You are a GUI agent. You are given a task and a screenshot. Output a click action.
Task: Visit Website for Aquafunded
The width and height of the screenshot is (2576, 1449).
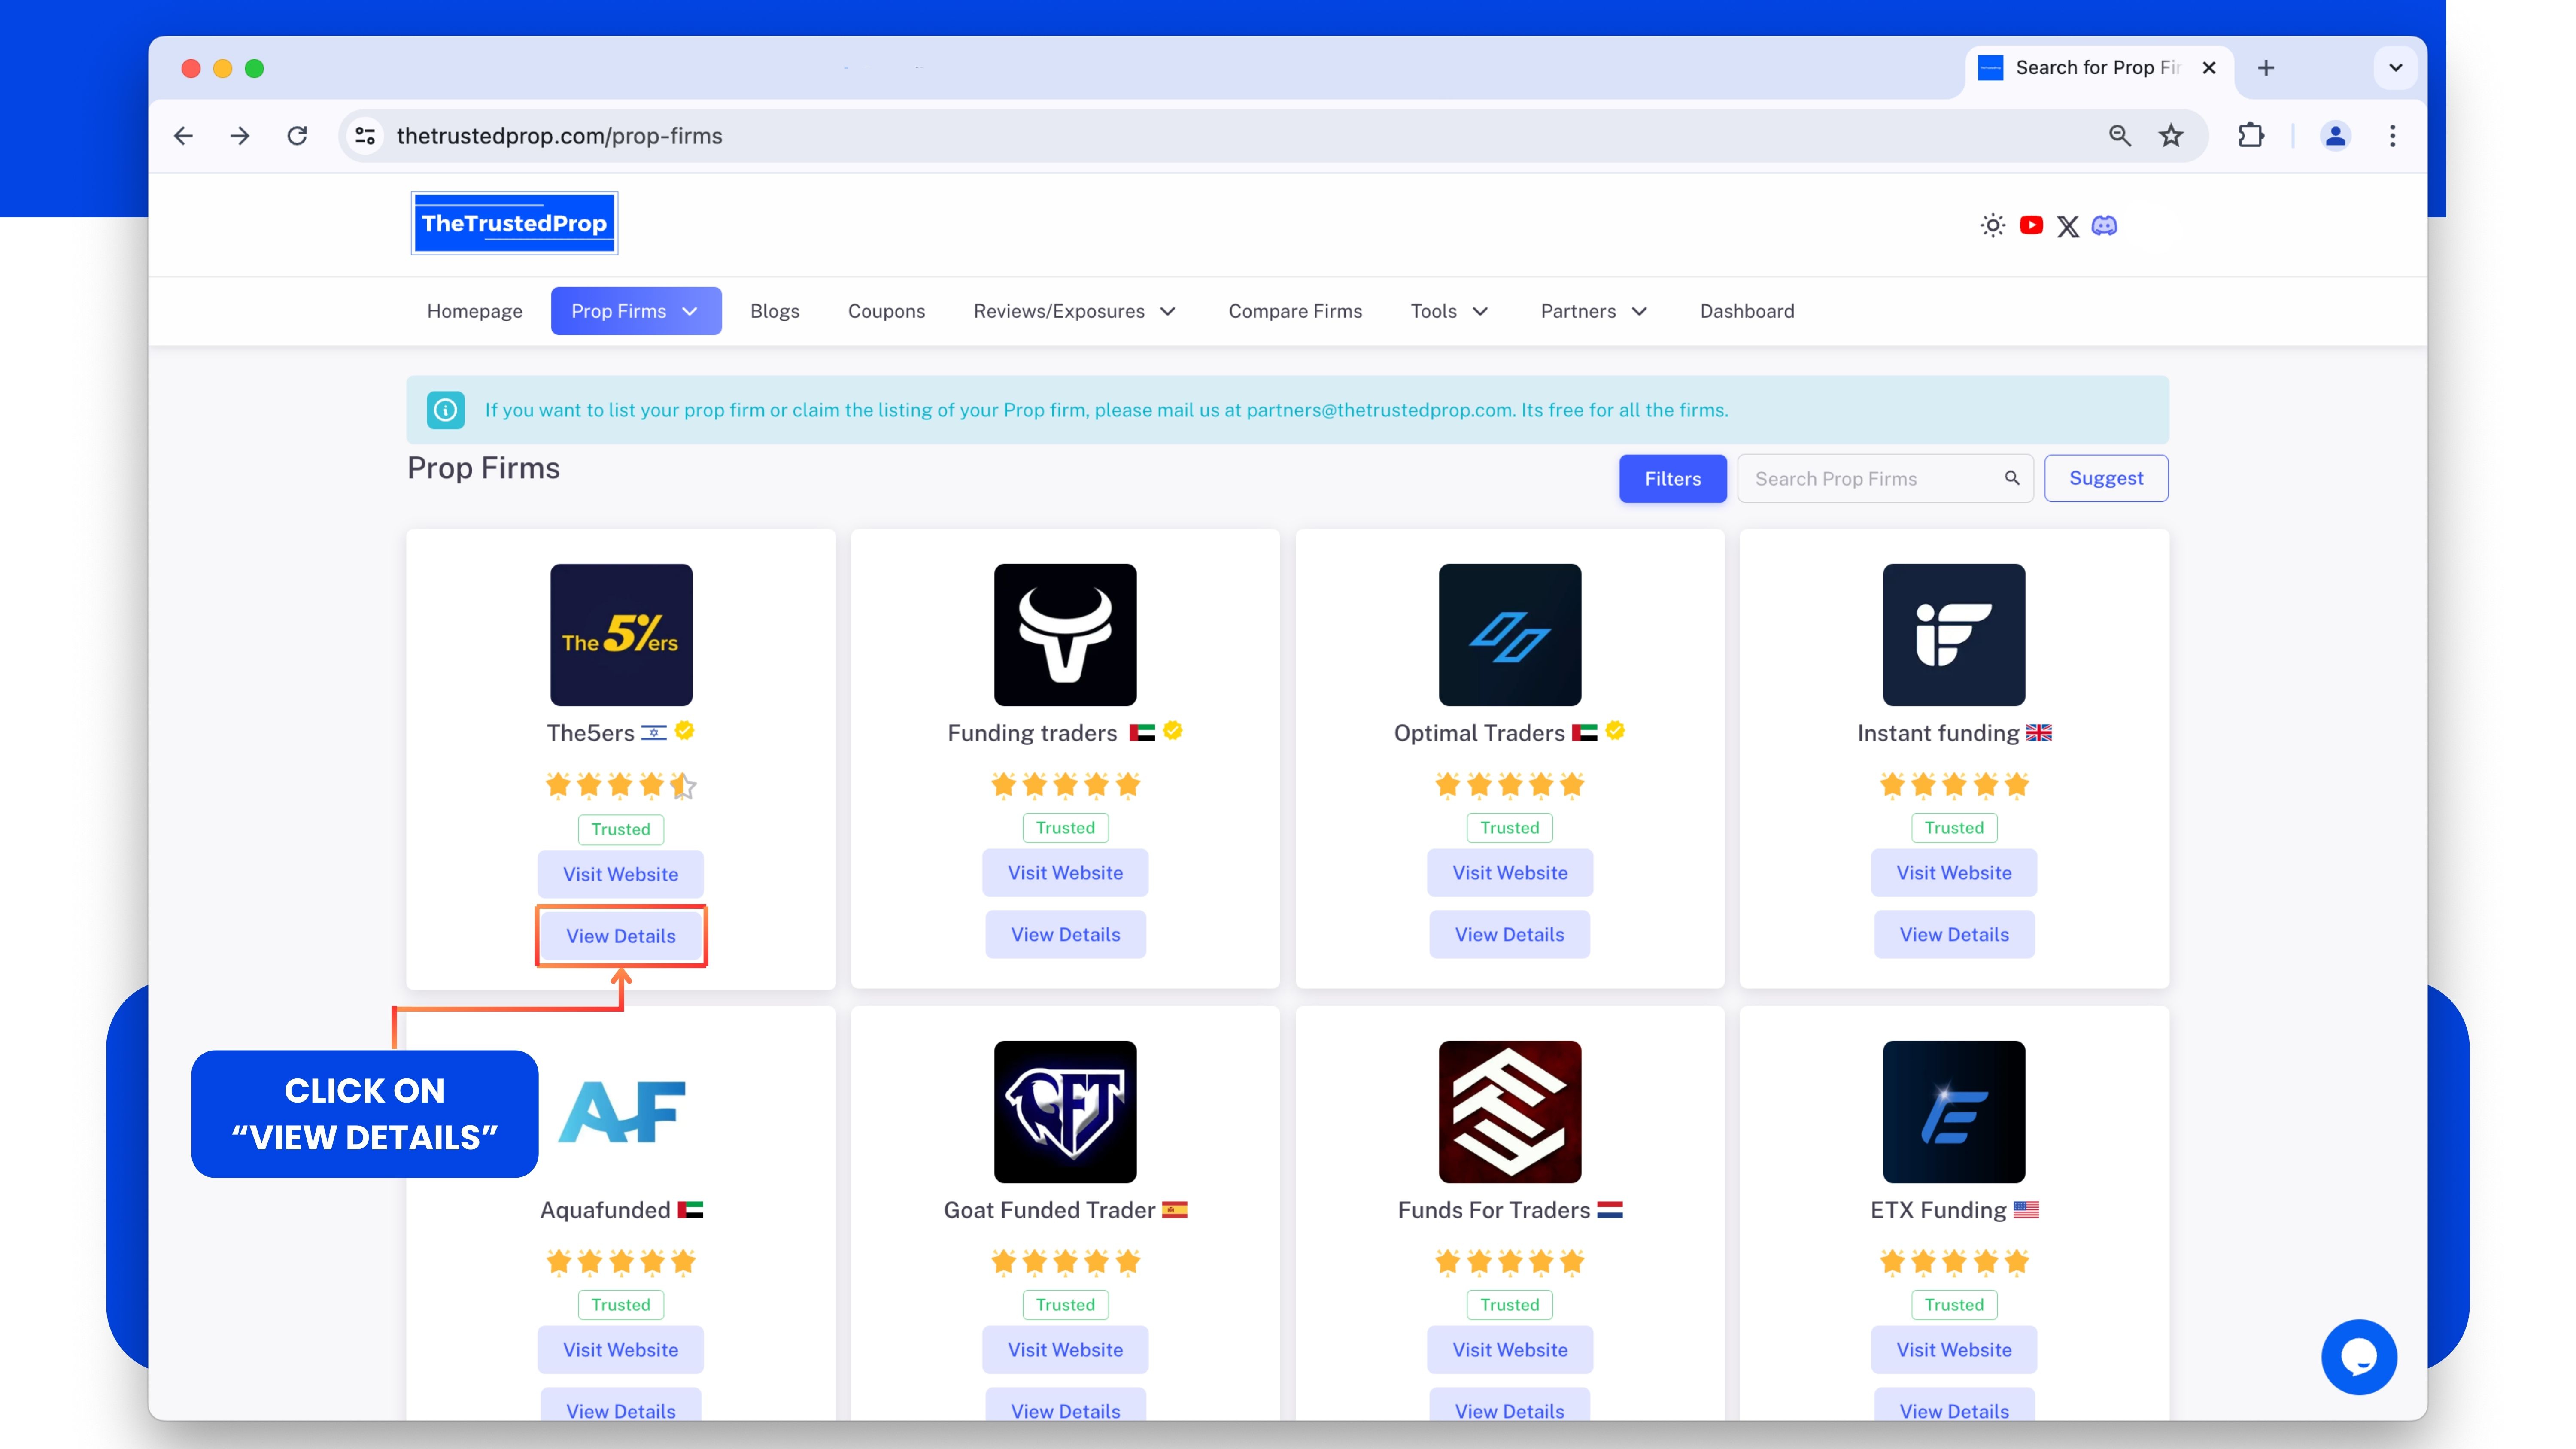point(621,1350)
